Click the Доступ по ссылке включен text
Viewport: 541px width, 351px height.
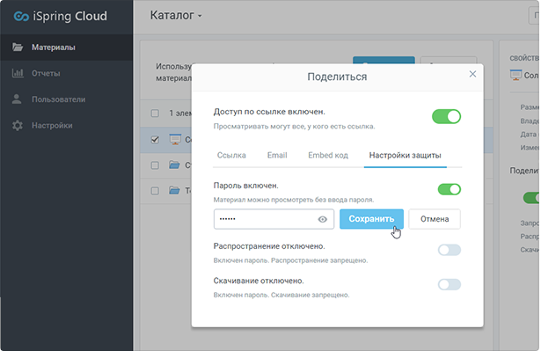pos(269,112)
